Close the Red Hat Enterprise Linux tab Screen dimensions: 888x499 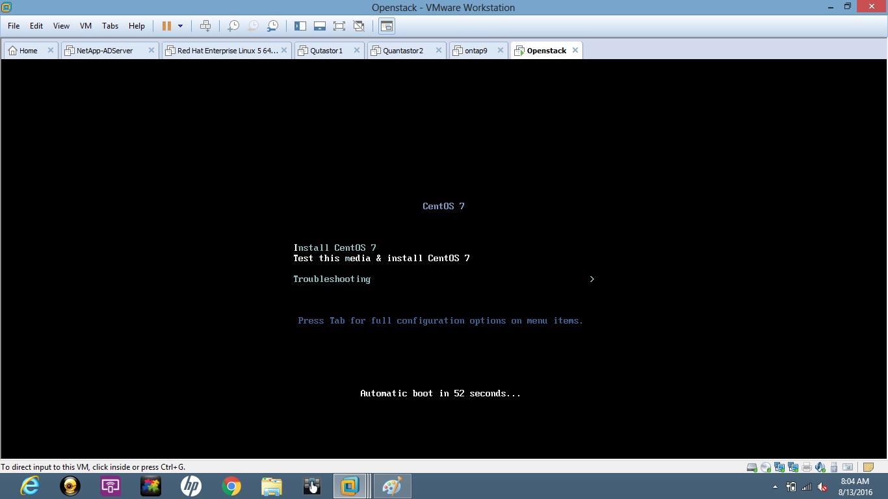point(283,50)
